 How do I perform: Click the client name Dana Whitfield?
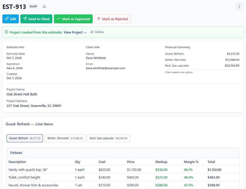96,58
